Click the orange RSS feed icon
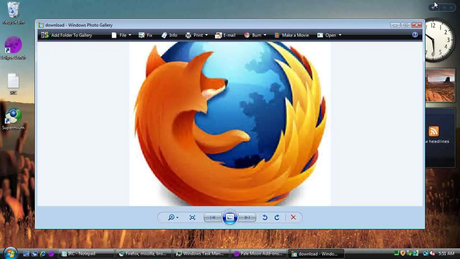Screen dimensions: 460x259 point(433,131)
